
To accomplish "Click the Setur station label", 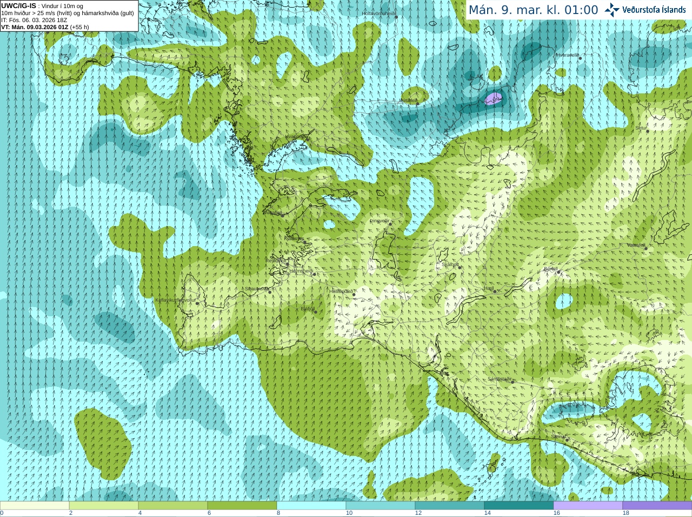I will (x=641, y=128).
